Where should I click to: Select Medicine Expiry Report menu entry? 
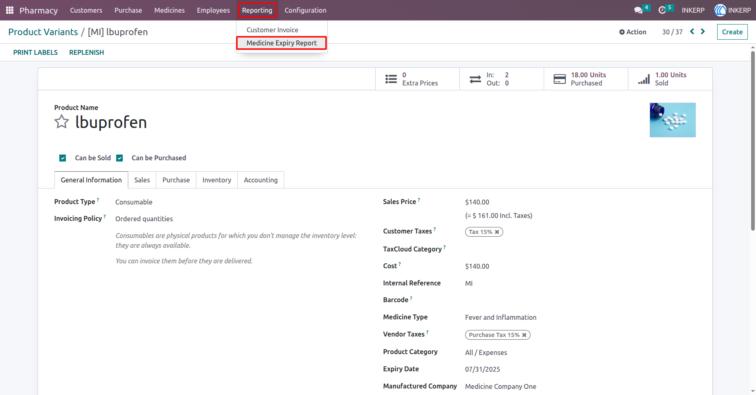tap(281, 43)
